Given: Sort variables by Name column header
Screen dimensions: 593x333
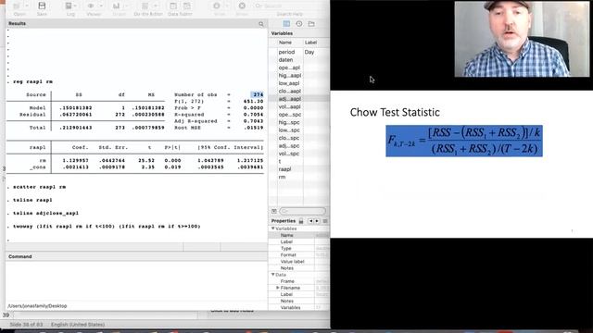Looking at the screenshot, I should click(285, 43).
